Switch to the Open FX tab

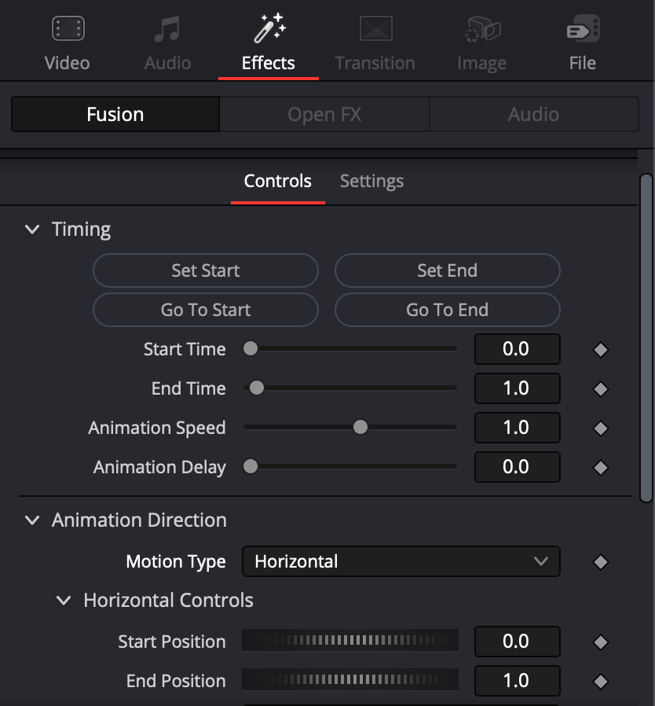point(324,114)
